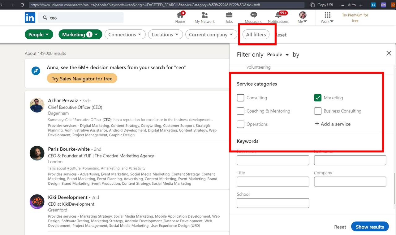Click the SN extension icon
The image size is (396, 235).
pyautogui.click(x=383, y=5)
